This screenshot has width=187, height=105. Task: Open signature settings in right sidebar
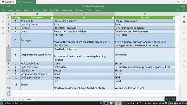coord(184,66)
